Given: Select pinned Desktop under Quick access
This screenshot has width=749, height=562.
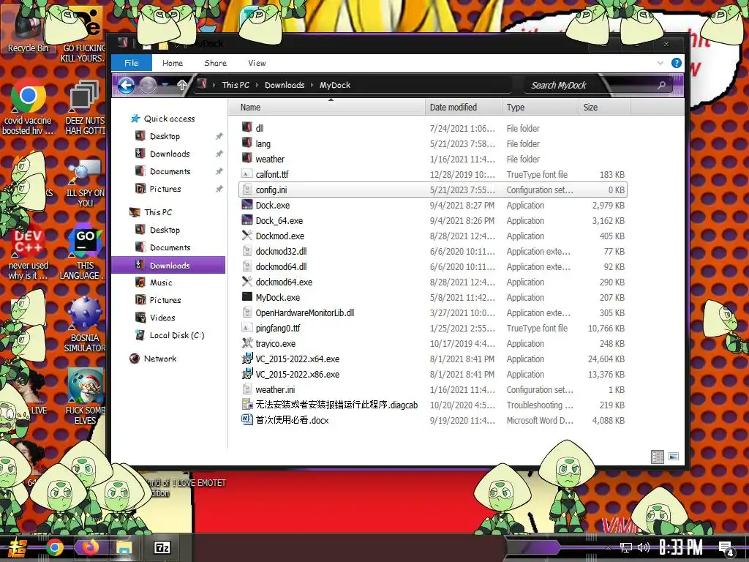Looking at the screenshot, I should [x=165, y=136].
